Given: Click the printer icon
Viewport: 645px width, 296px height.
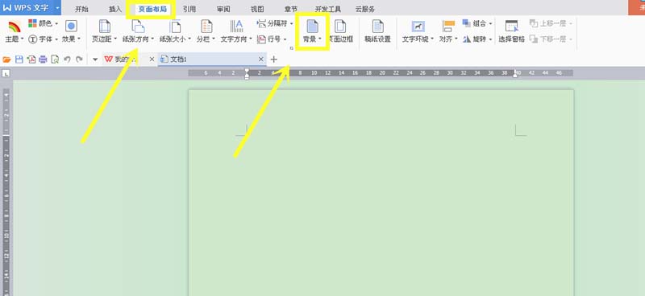Looking at the screenshot, I should point(43,60).
